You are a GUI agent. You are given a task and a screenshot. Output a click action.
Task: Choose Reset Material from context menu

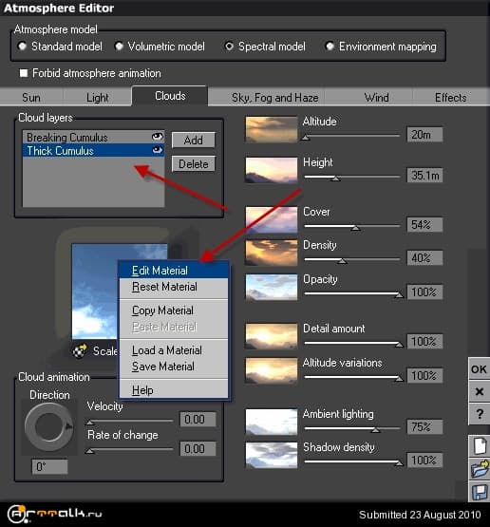pos(174,287)
